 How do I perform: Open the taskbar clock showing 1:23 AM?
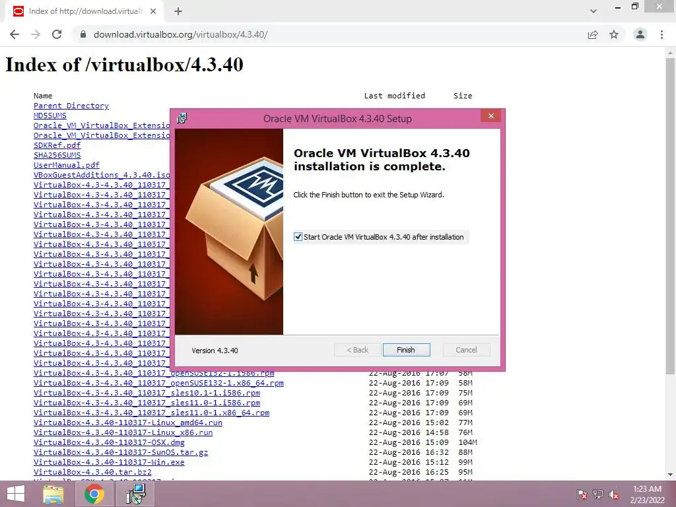pyautogui.click(x=647, y=494)
